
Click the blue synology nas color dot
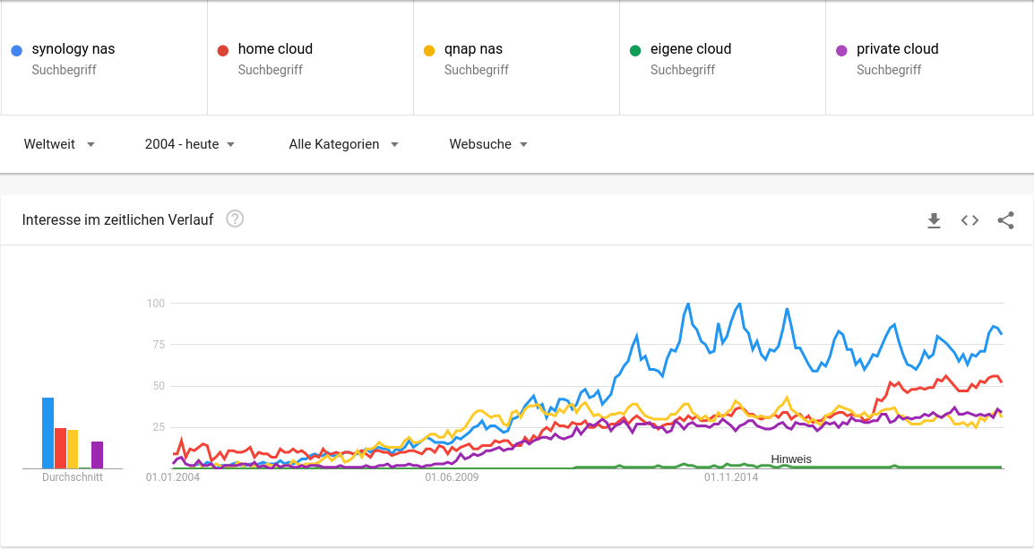pos(17,50)
